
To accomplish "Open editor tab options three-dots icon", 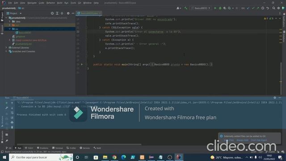I will [280, 13].
